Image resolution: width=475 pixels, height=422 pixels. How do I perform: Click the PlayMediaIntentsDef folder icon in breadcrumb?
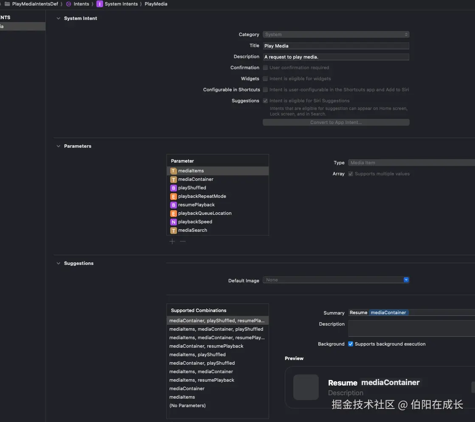(x=7, y=4)
